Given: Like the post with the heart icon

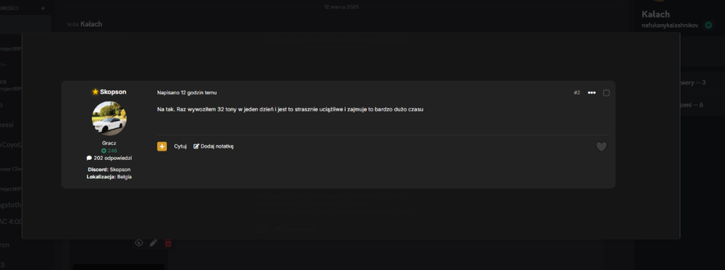Looking at the screenshot, I should click(x=601, y=147).
